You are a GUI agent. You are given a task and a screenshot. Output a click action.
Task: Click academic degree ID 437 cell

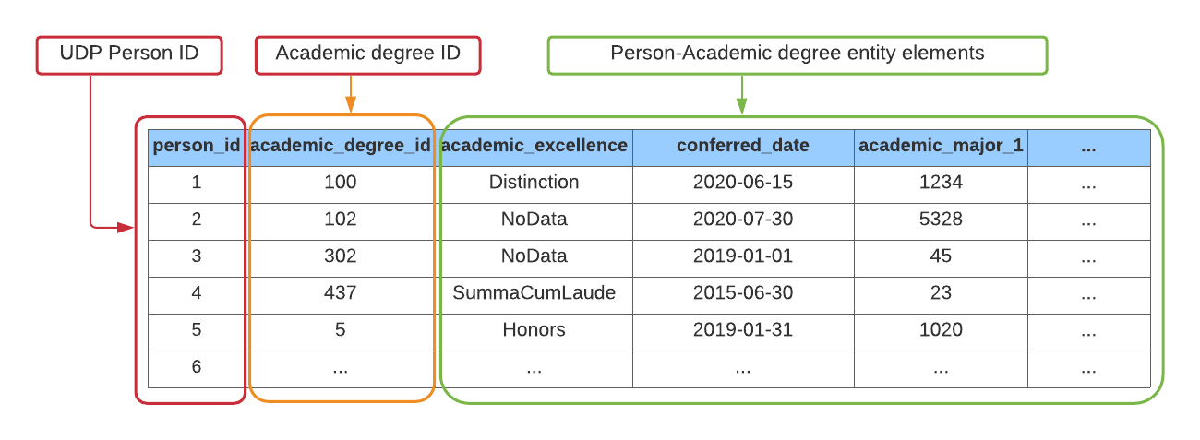tap(341, 293)
